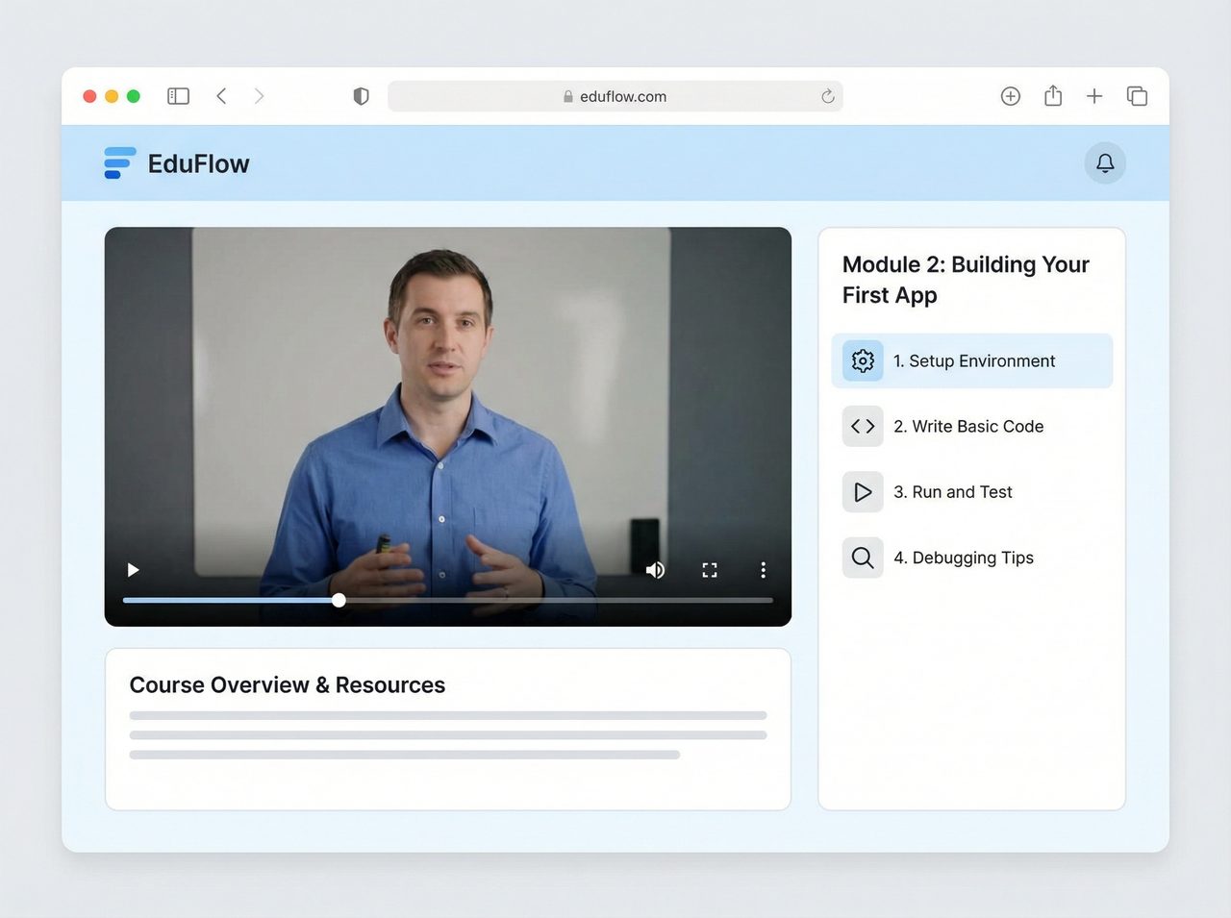The width and height of the screenshot is (1231, 918).
Task: Play the lesson video
Action: click(134, 570)
